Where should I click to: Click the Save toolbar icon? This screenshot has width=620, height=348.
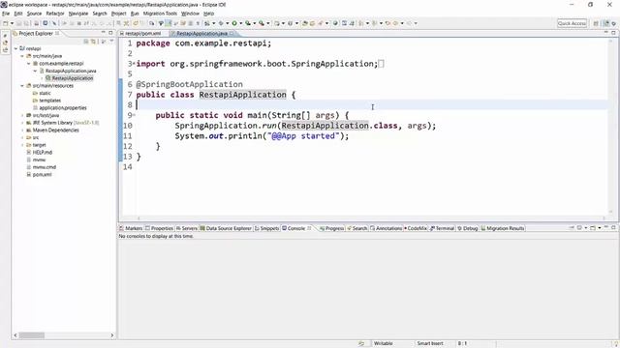click(x=19, y=23)
